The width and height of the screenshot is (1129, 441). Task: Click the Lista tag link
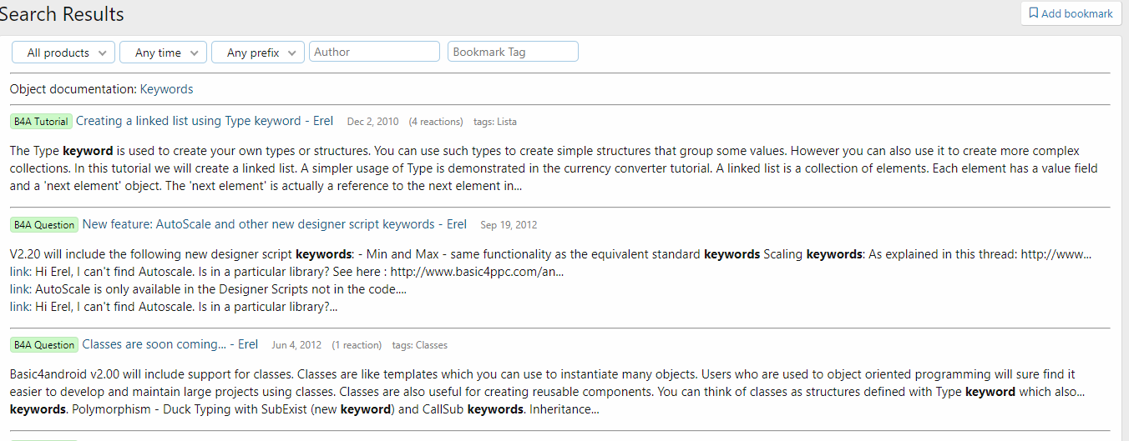pos(507,122)
